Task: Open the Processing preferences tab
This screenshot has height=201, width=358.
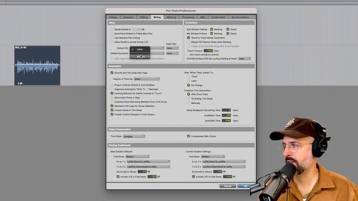Action: 188,17
